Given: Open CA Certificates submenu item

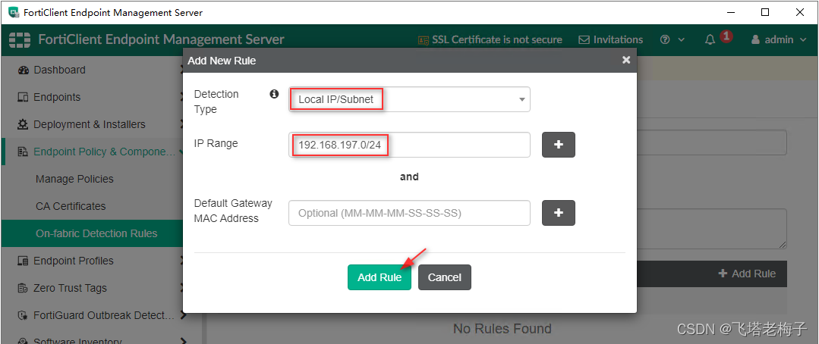Looking at the screenshot, I should 71,206.
